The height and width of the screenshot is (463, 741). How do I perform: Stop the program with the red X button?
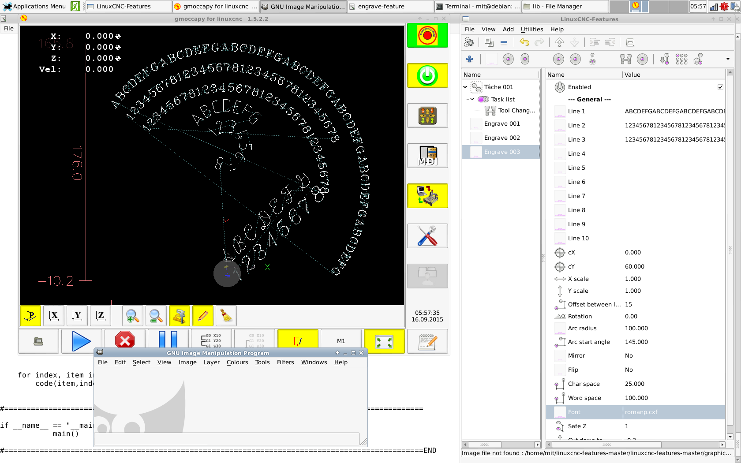coord(125,341)
